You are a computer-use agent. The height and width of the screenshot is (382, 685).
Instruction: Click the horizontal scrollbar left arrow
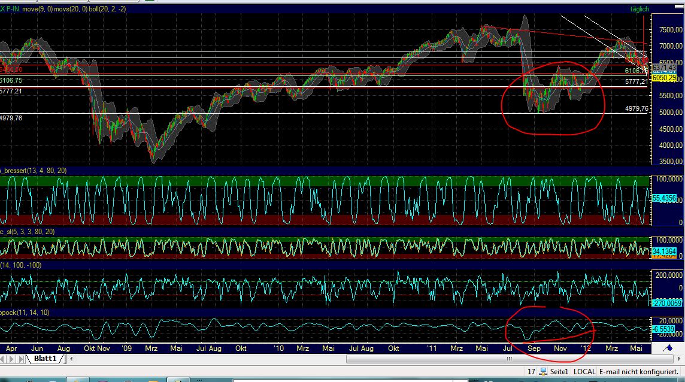[71, 359]
